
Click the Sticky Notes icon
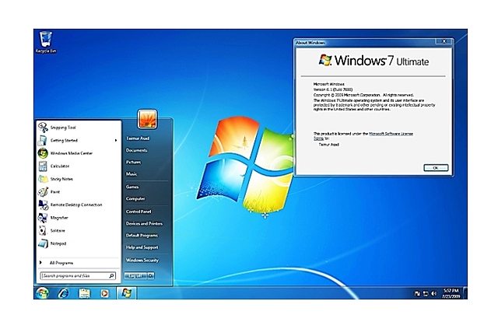click(x=43, y=179)
